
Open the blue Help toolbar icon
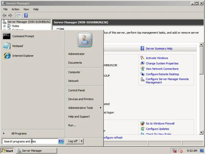point(26,15)
